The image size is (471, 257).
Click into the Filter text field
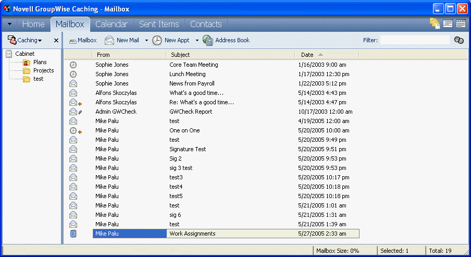click(x=414, y=40)
